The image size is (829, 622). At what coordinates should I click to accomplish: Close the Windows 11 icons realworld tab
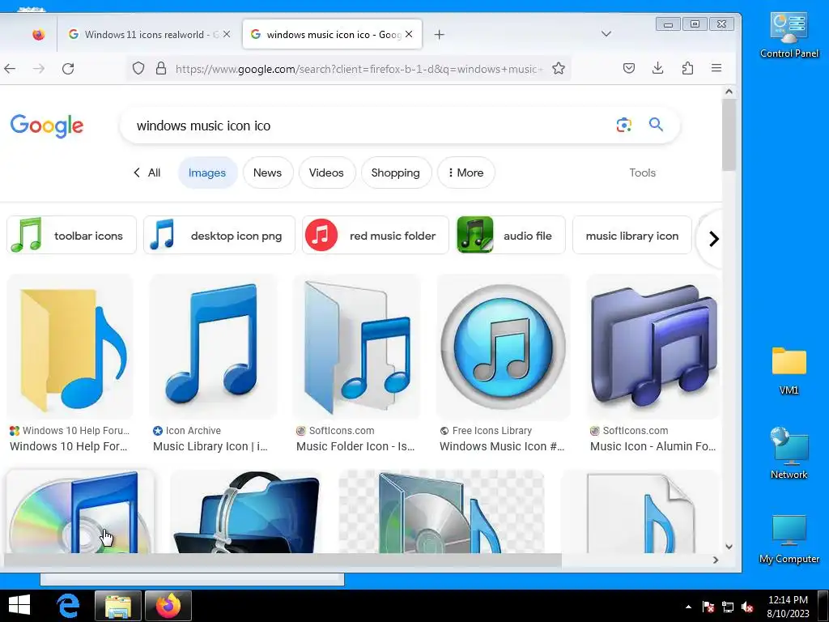pyautogui.click(x=227, y=34)
